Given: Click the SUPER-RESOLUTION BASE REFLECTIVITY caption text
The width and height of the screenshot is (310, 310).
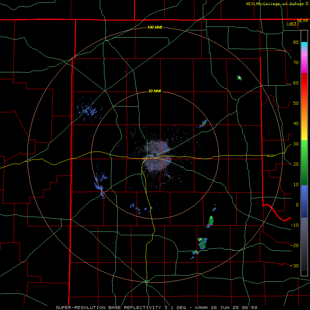Looking at the screenshot, I should (108, 308).
